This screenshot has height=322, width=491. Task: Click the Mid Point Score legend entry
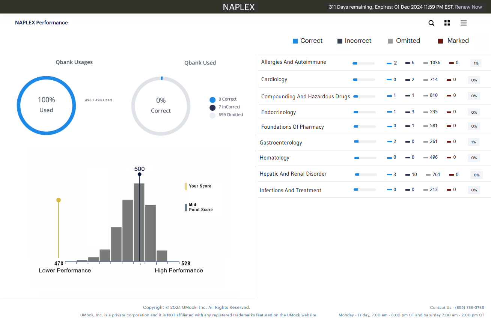click(199, 207)
